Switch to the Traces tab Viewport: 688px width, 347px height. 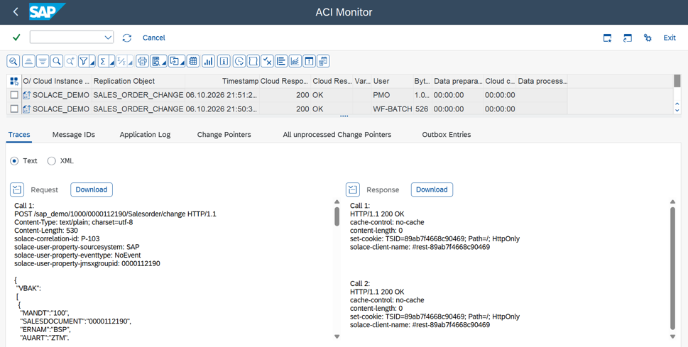tap(19, 135)
